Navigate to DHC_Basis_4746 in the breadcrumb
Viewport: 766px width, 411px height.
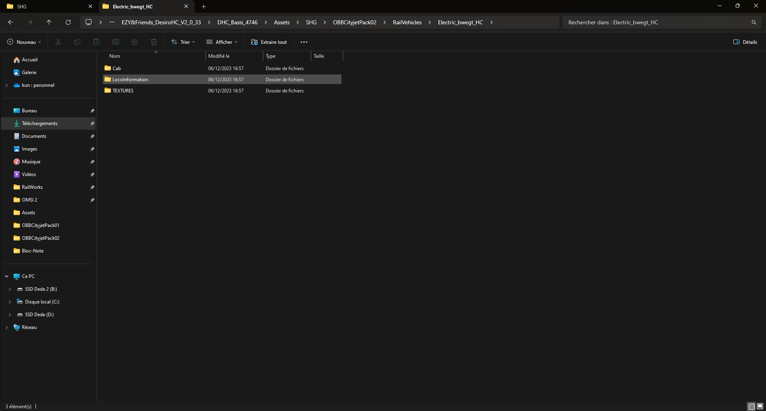coord(237,22)
